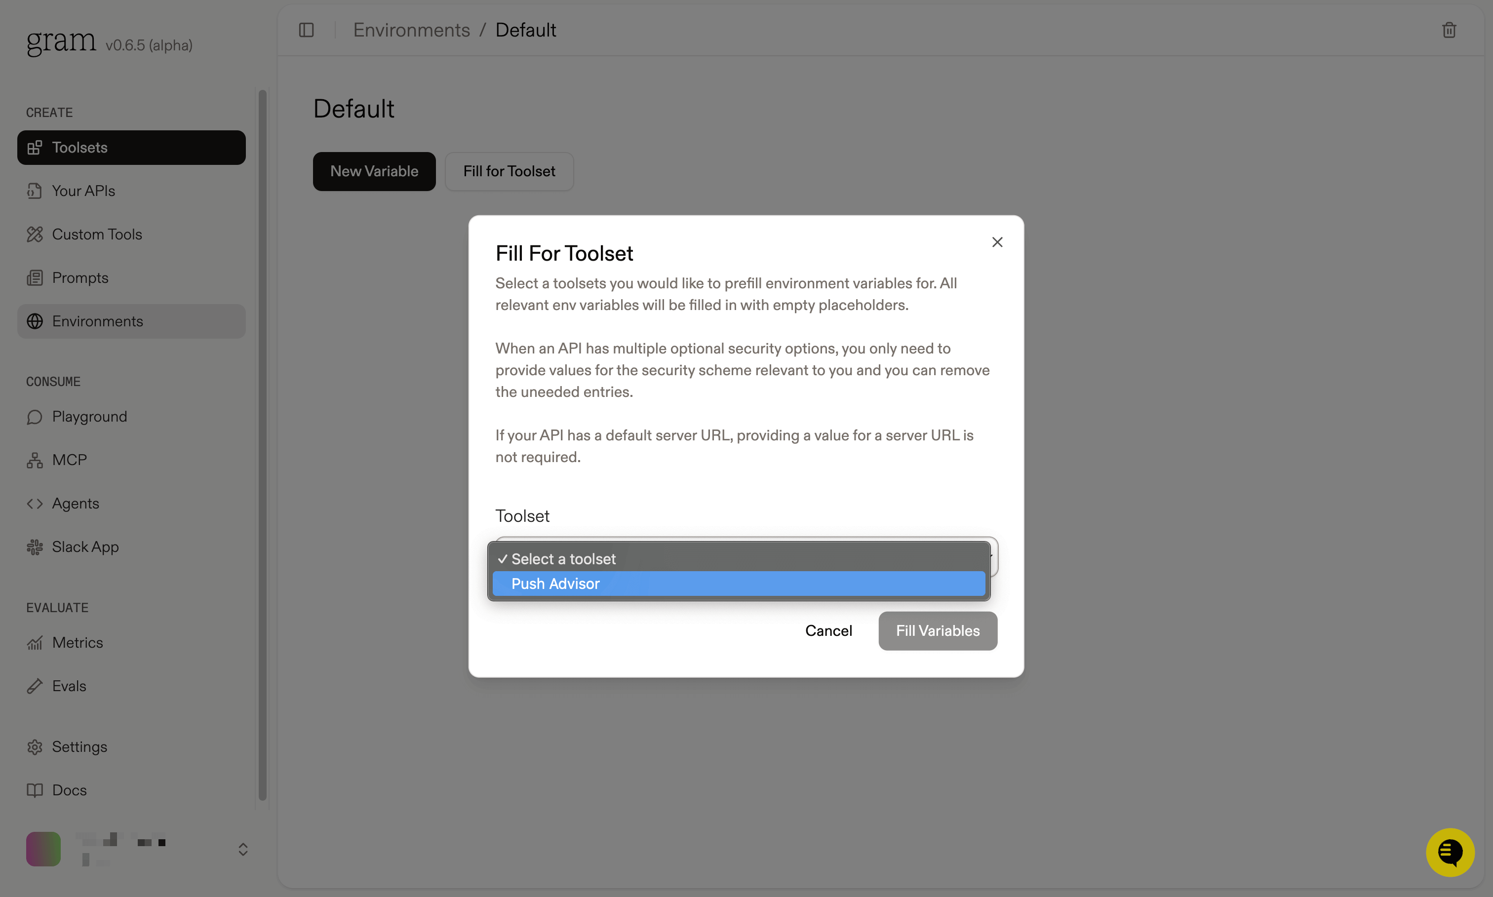Click the Fill For Toolset dialog title
The width and height of the screenshot is (1493, 897).
tap(564, 254)
